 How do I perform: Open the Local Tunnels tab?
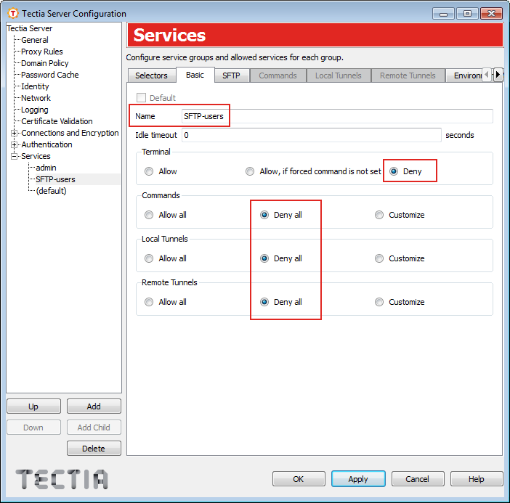click(x=339, y=75)
